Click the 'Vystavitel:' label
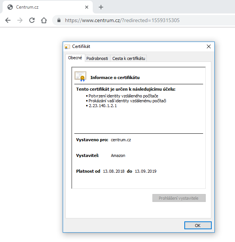235x242 pixels. (87, 155)
